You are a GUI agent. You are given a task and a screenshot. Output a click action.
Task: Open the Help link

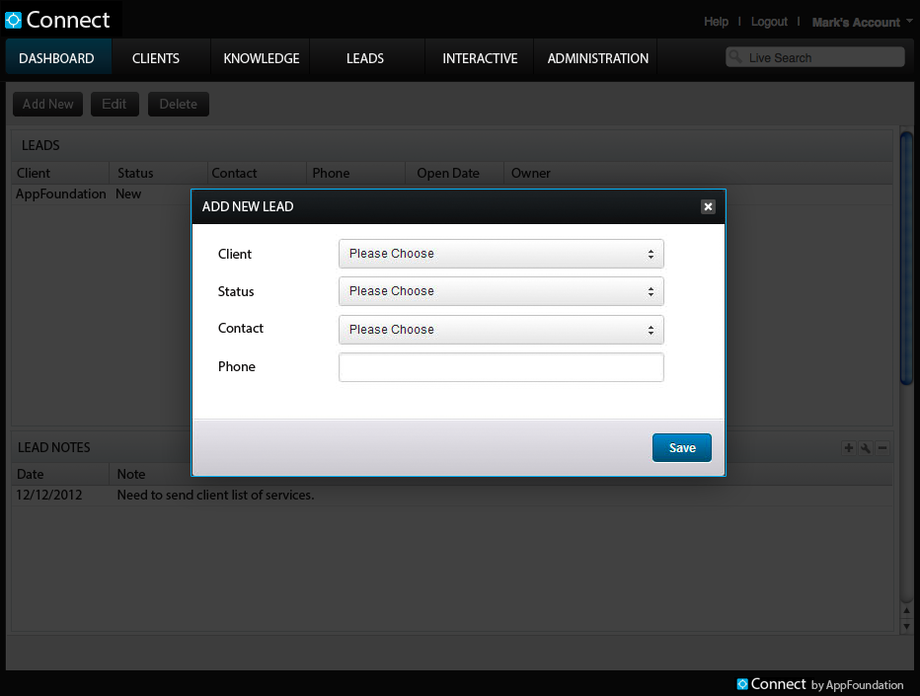pyautogui.click(x=716, y=22)
